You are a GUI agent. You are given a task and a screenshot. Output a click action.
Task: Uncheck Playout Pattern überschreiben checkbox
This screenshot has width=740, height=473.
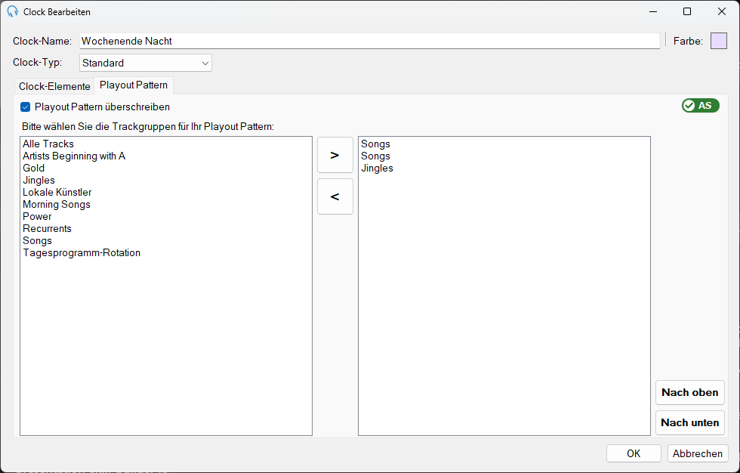(26, 107)
